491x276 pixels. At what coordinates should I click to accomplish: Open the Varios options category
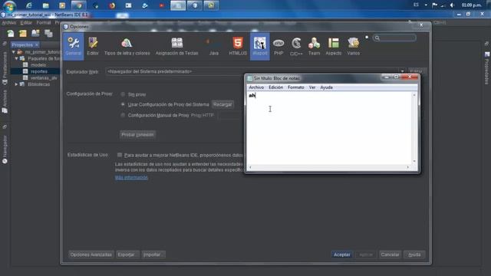pyautogui.click(x=353, y=46)
